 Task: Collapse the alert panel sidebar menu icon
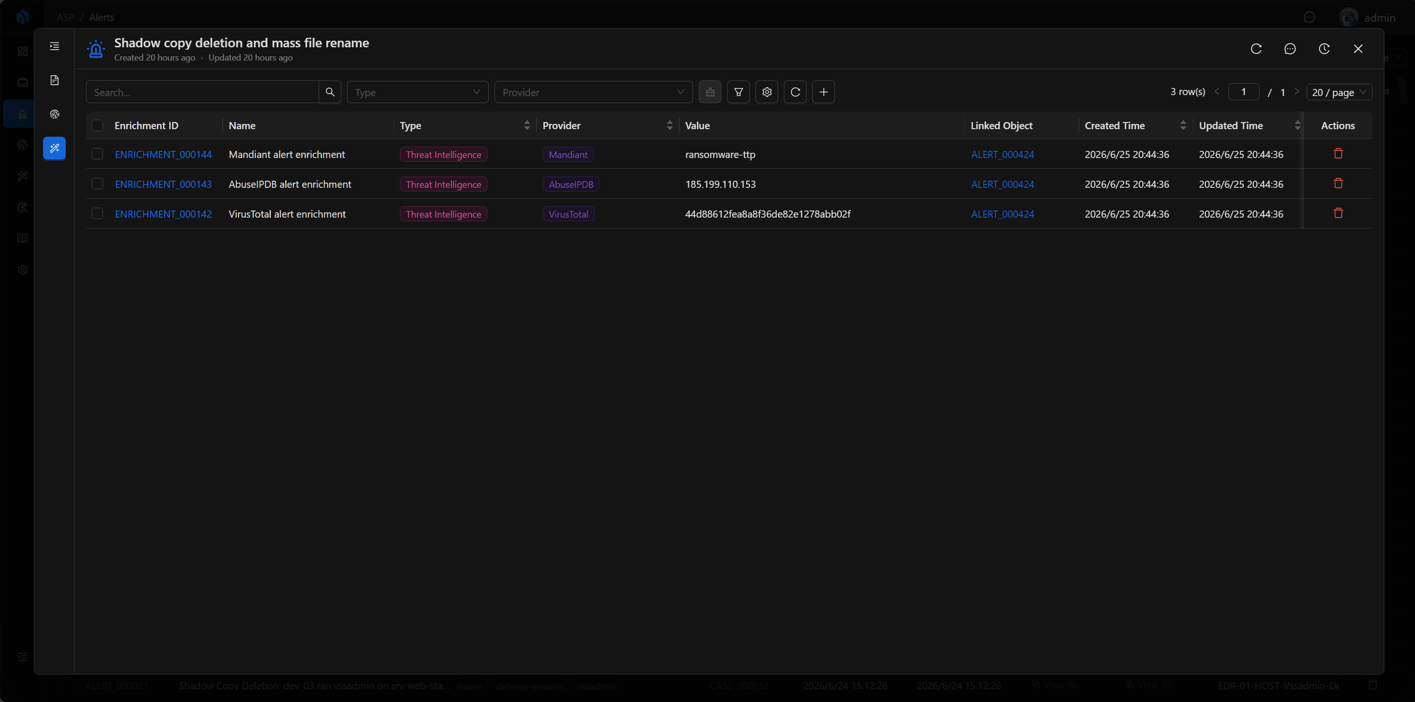(x=54, y=46)
